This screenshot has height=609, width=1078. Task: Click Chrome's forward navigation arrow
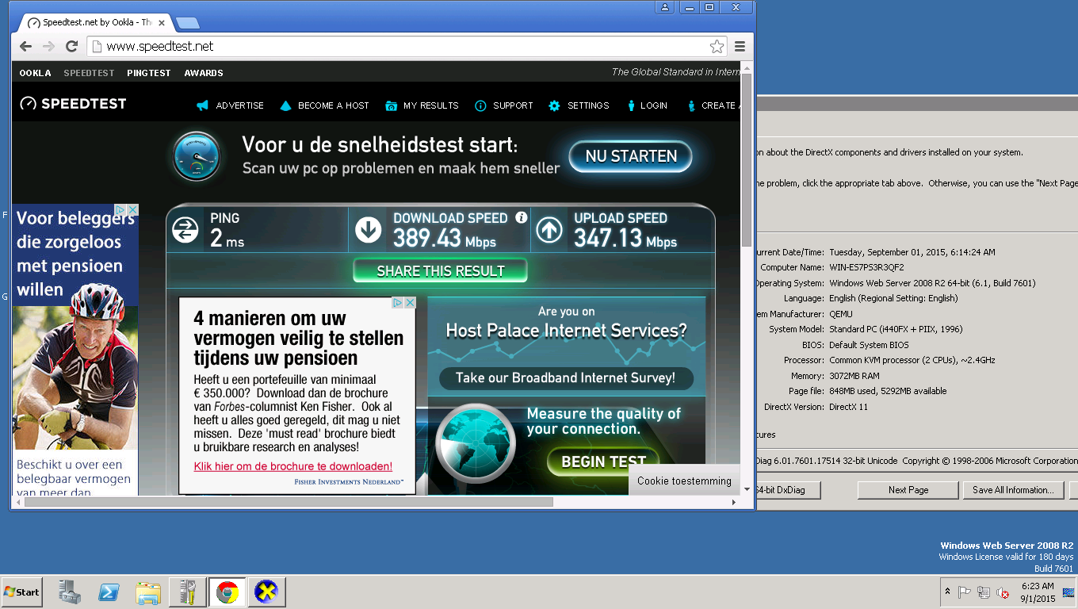[48, 47]
